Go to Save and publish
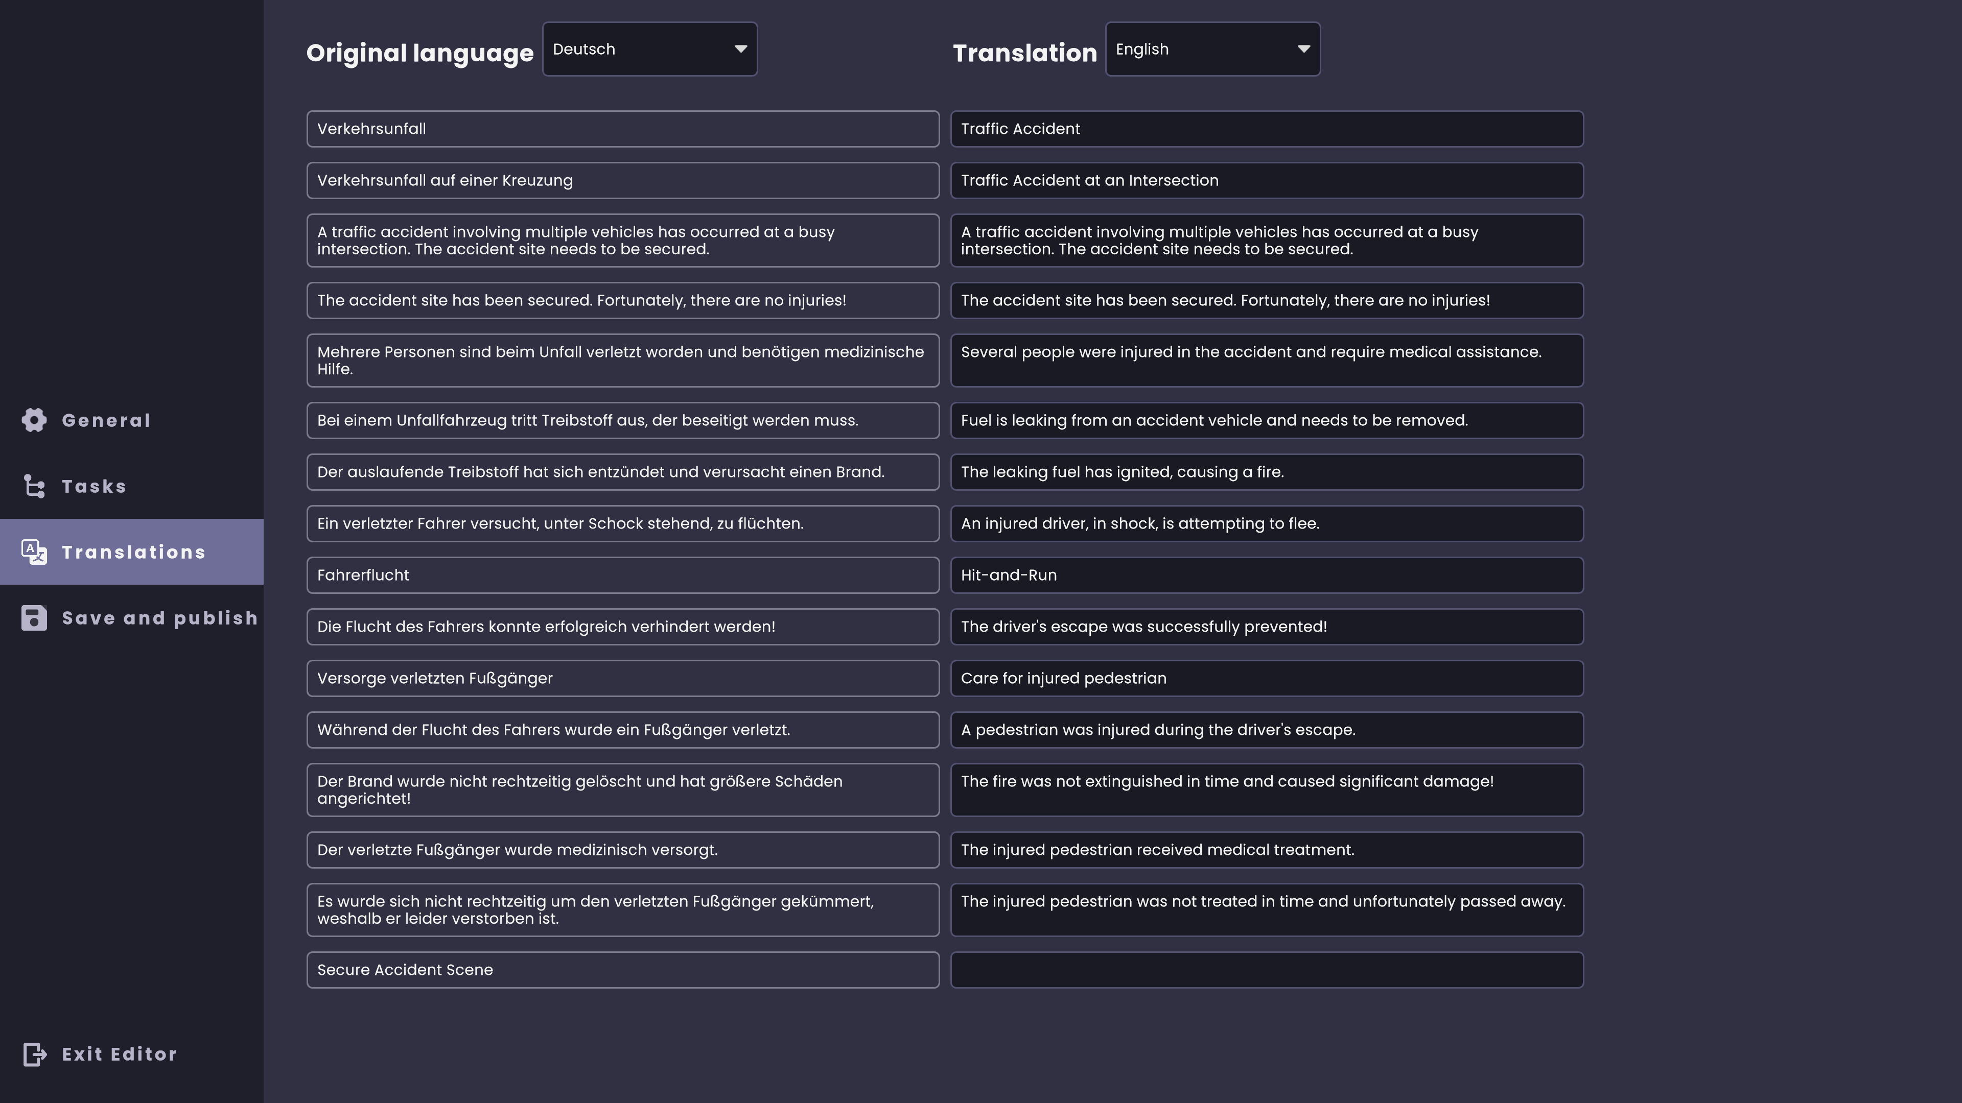The height and width of the screenshot is (1103, 1962). (132, 618)
